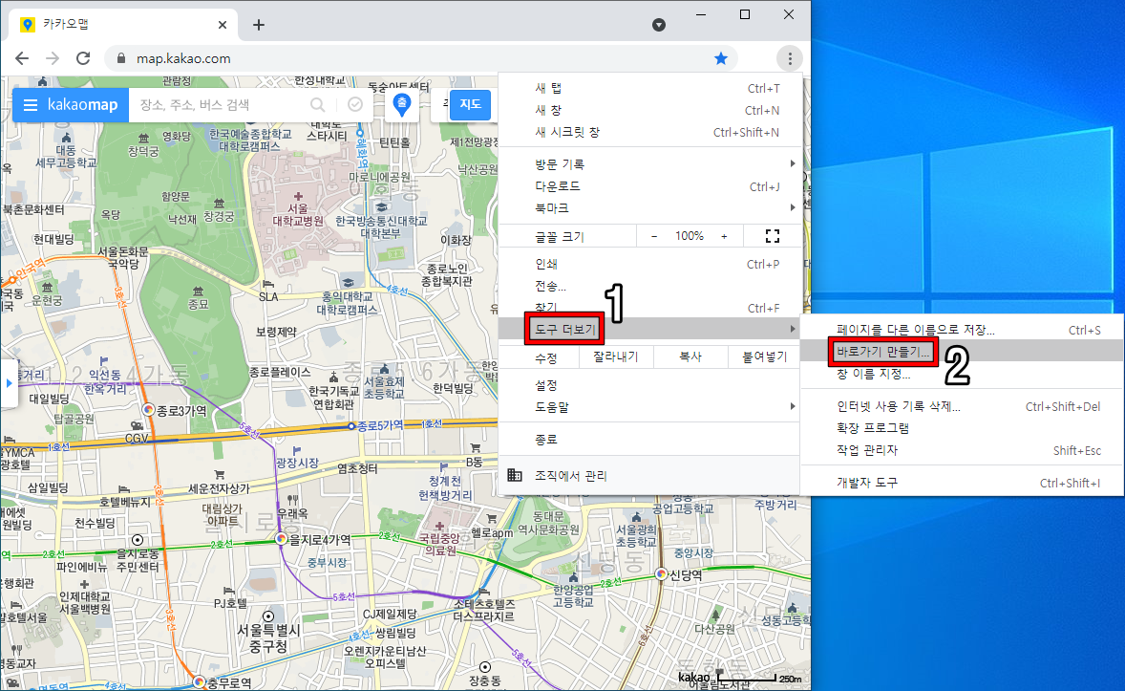Expand the left side panel arrow
This screenshot has height=691, width=1125.
click(9, 383)
